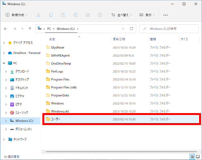The height and width of the screenshot is (160, 202).
Task: Click the ビデオ video icon
Action: pos(12,104)
